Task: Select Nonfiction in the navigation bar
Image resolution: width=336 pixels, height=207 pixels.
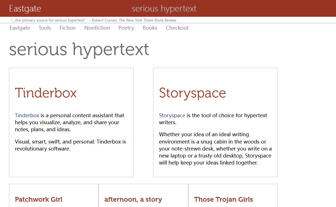Action: (x=97, y=28)
